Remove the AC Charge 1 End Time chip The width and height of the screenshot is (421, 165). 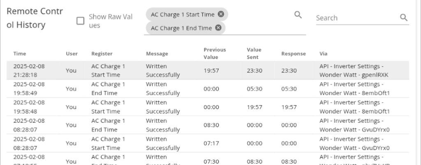[218, 28]
